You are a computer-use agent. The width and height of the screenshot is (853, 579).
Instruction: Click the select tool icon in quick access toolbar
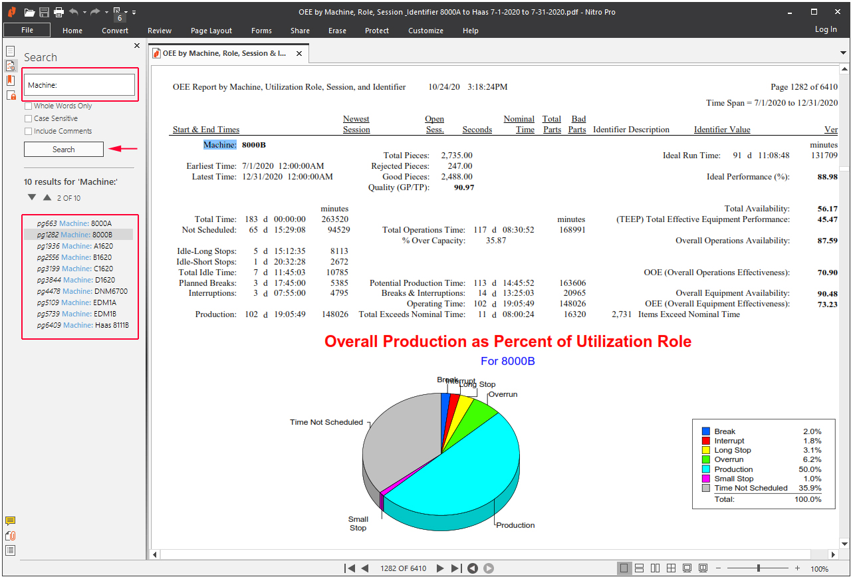pyautogui.click(x=118, y=11)
